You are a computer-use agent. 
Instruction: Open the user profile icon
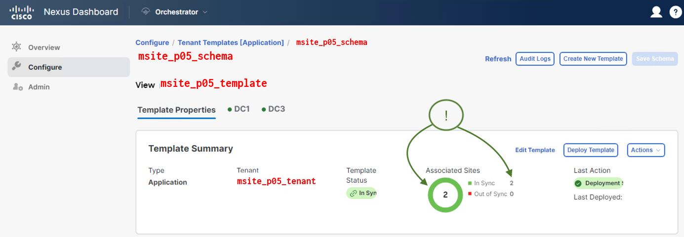pos(656,12)
